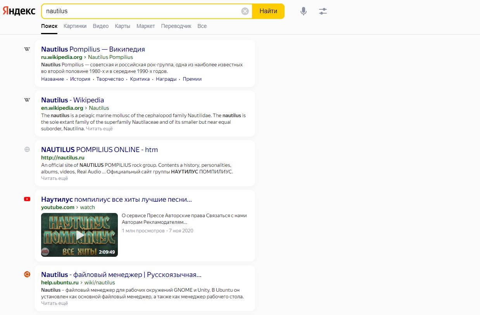Open the История sitelink
This screenshot has height=315, width=480.
pyautogui.click(x=80, y=79)
